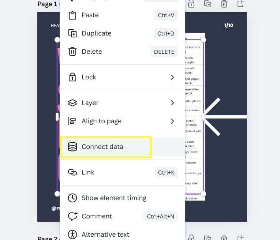This screenshot has height=240, width=280.
Task: Expand the Layer submenu chevron
Action: point(172,103)
